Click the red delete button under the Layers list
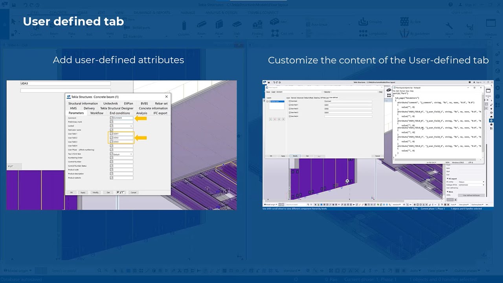 275,119
